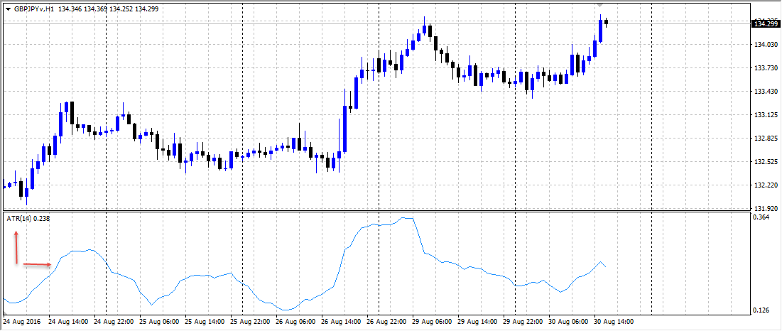Click the black triangle beside GBPJPYv,H1
The width and height of the screenshot is (782, 331).
click(x=8, y=9)
